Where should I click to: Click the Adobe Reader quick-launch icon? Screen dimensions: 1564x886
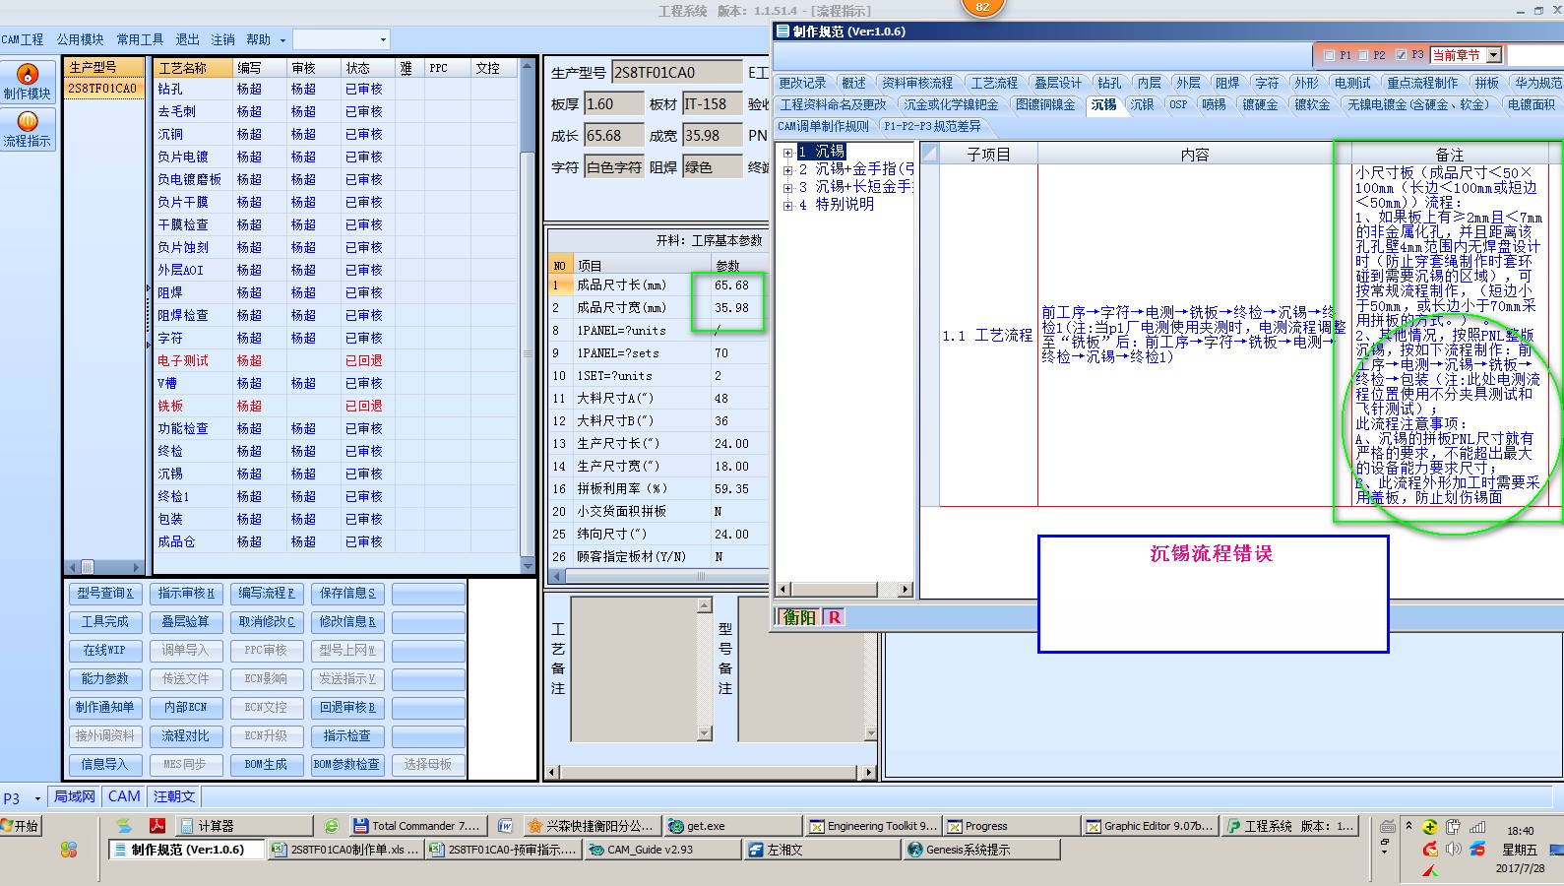[x=156, y=826]
